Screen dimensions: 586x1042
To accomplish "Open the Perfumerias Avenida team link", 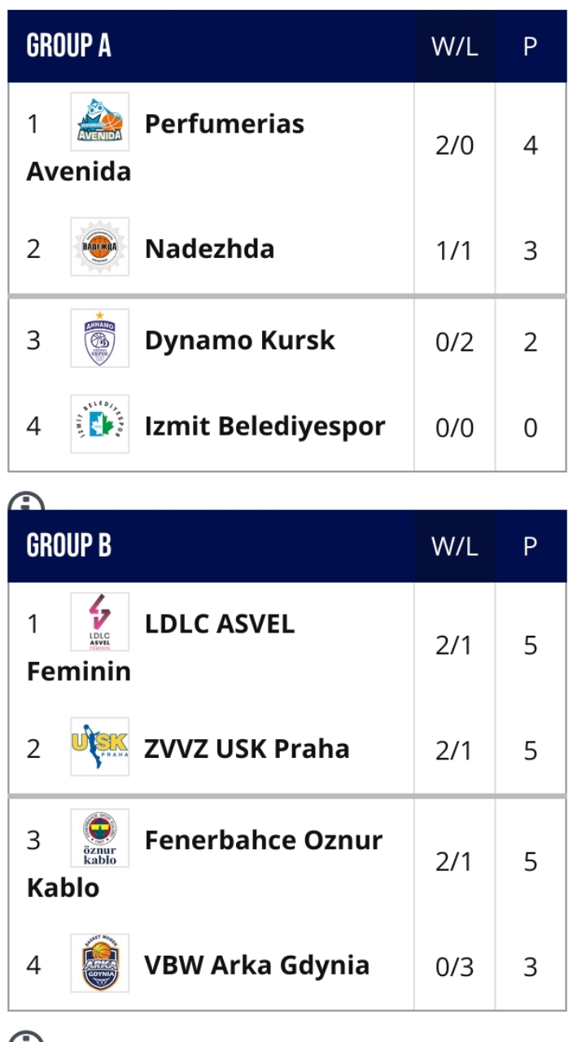I will 224,125.
